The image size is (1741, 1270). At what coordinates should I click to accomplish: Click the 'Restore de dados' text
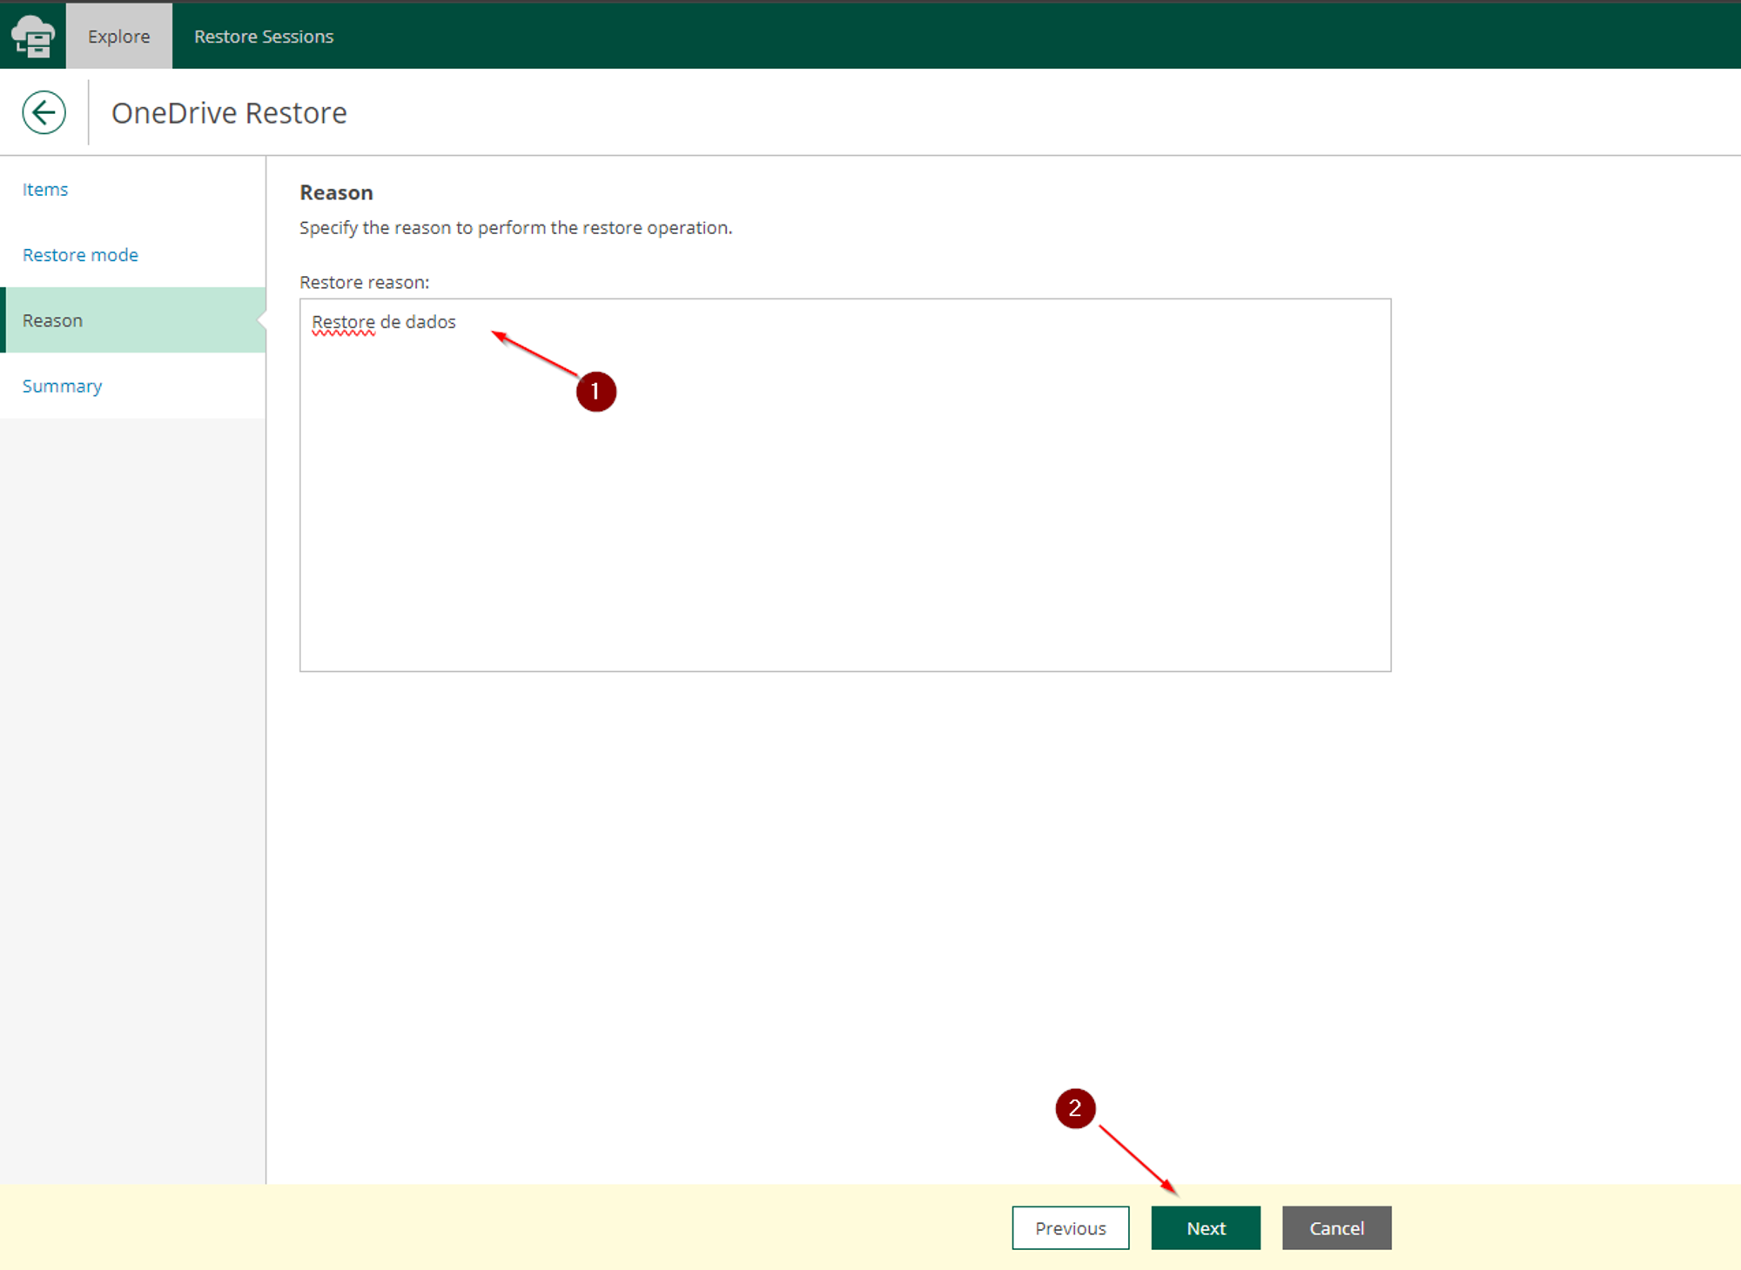click(384, 322)
